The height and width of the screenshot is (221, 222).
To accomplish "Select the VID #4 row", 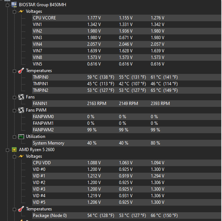I will click(127, 196).
